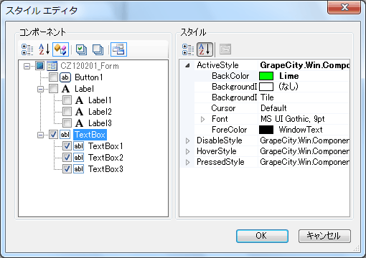
Task: Click the Uncheck All stacked-boxes icon
Action: coord(98,49)
